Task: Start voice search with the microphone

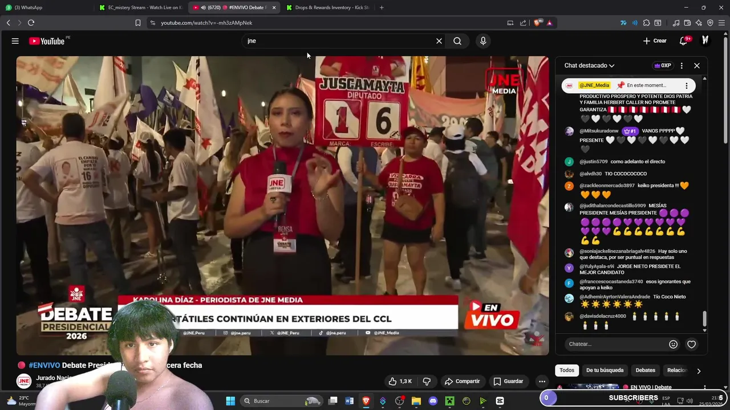Action: [483, 41]
